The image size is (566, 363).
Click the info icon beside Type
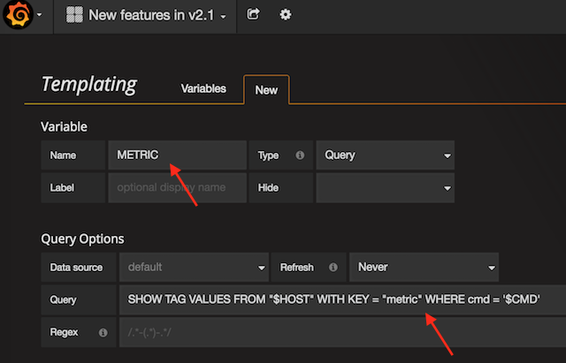tap(300, 155)
